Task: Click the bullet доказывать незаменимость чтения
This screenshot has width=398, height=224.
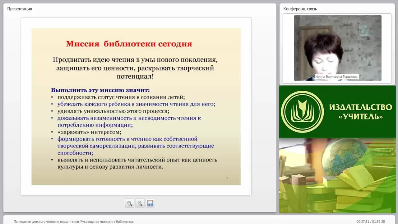Action: pos(129,122)
